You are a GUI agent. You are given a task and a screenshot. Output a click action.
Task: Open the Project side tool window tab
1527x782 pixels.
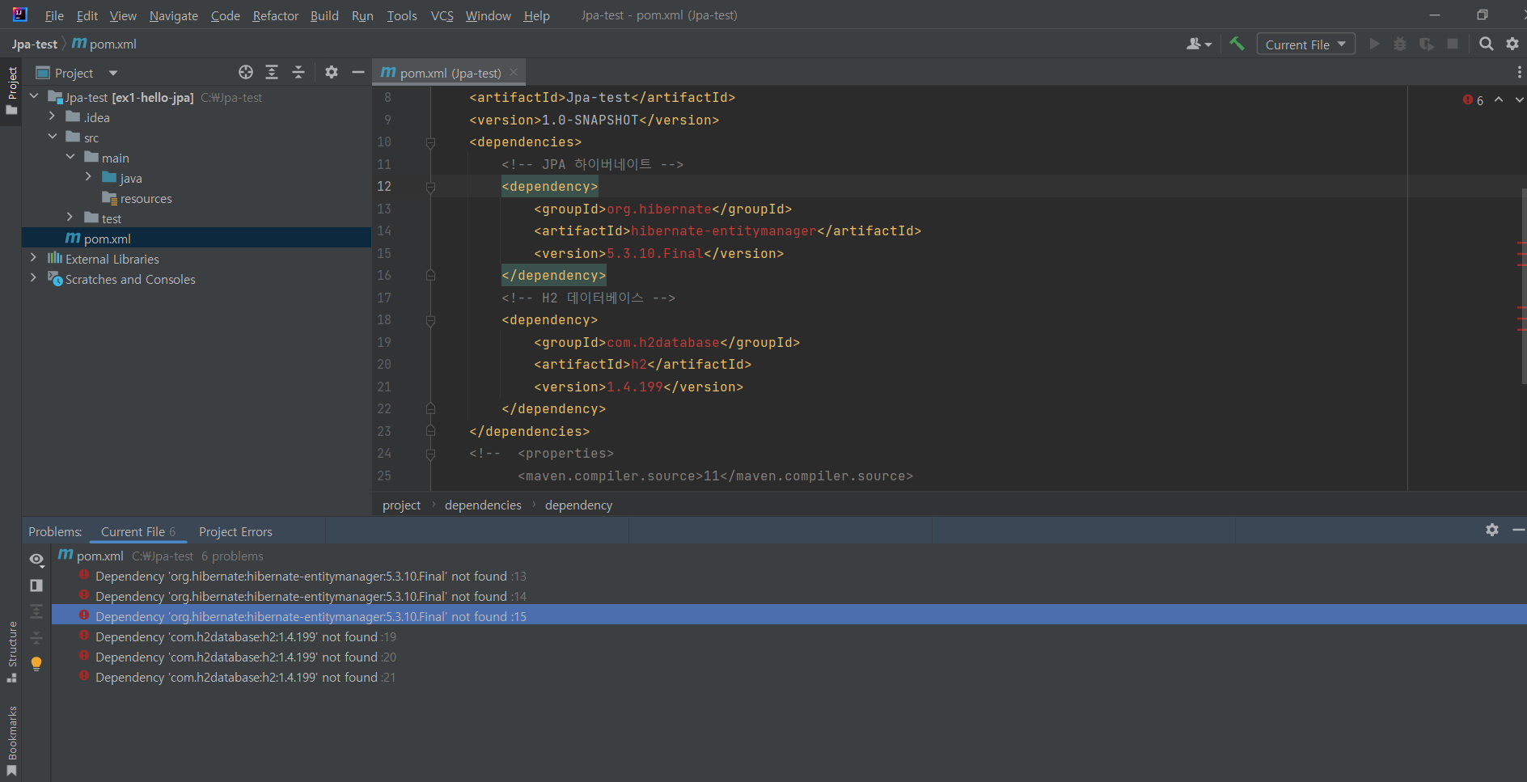point(11,90)
